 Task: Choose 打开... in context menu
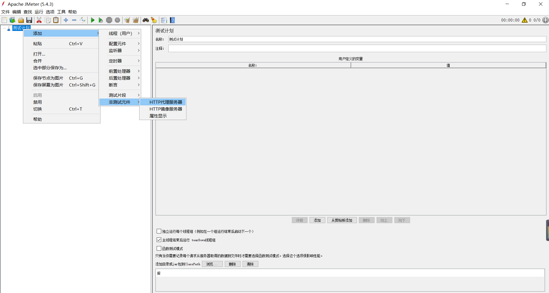point(62,54)
